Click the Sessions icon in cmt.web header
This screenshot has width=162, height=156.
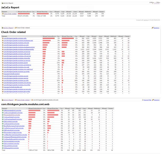coord(153,100)
